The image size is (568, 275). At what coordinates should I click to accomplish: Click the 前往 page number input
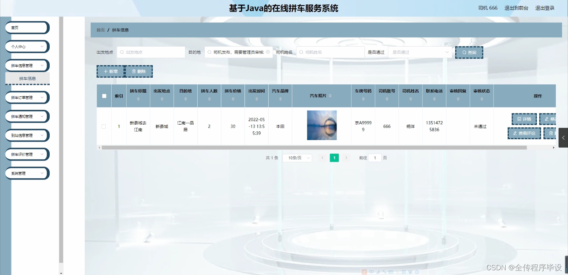(x=375, y=158)
